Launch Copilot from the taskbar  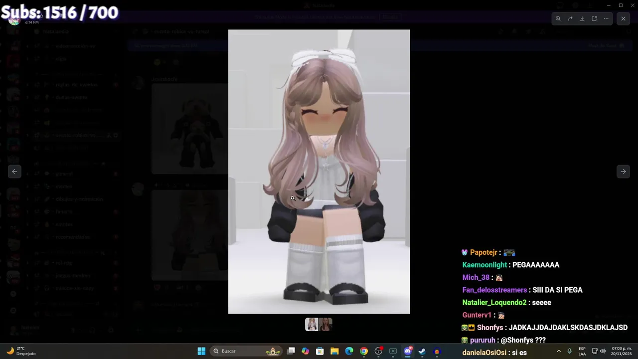coord(306,351)
